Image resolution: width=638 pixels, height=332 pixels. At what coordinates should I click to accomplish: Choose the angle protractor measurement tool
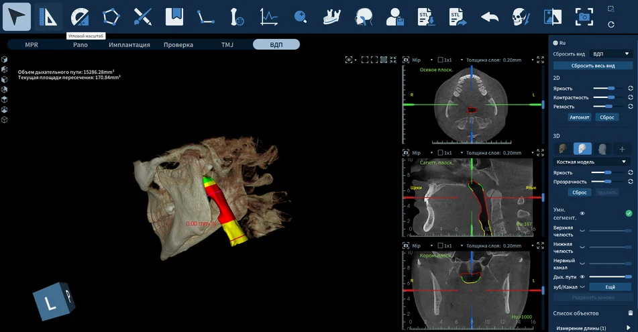80,17
